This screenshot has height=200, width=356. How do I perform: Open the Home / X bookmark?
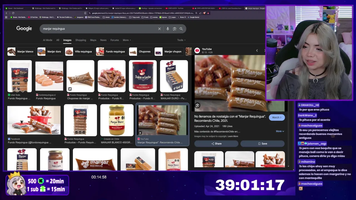coord(181,17)
